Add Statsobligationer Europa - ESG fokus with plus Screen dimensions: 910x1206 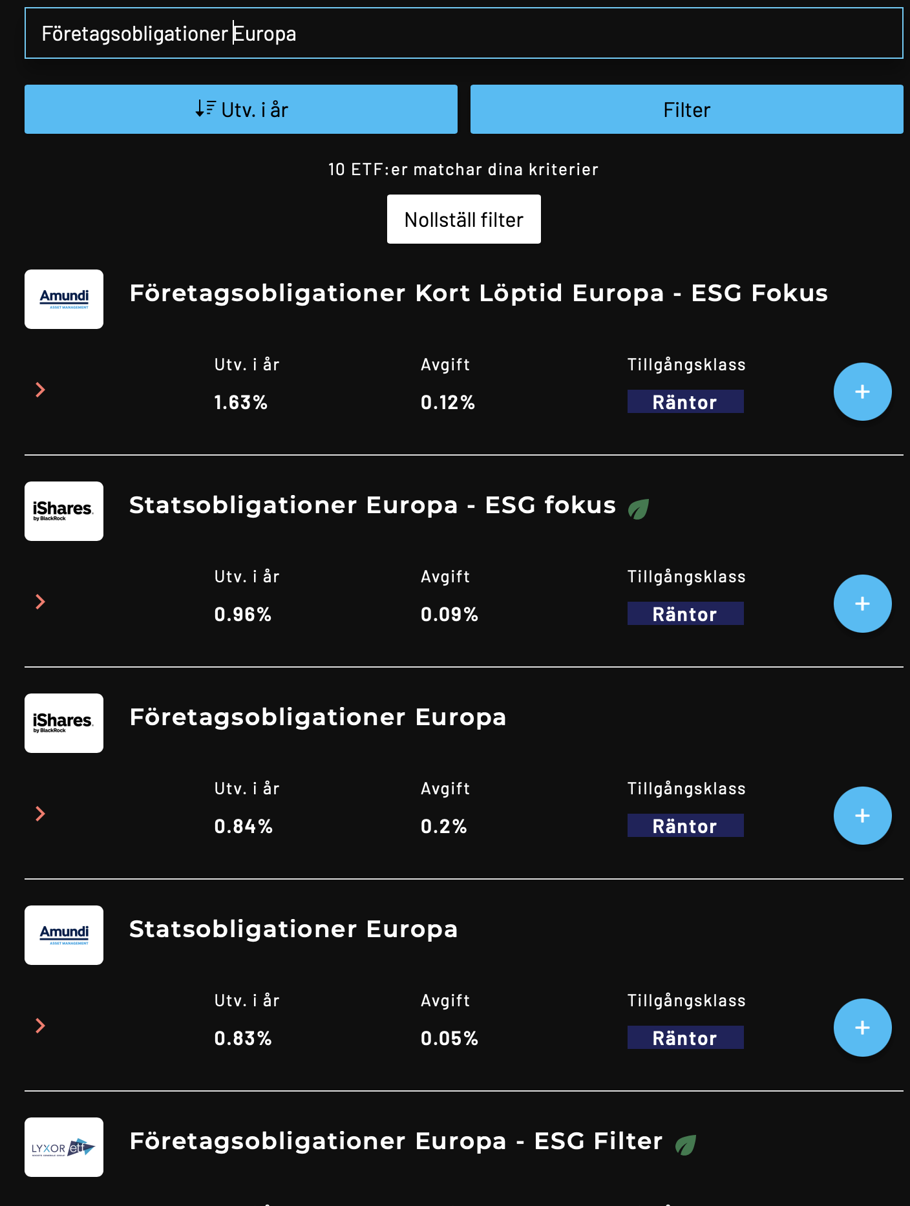pyautogui.click(x=862, y=604)
